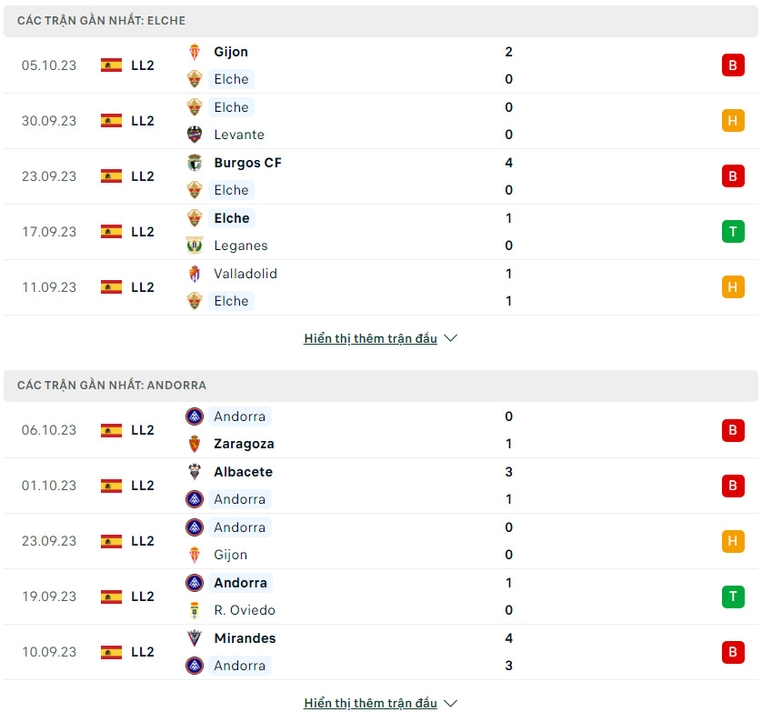Click the Valladolid club crest icon
Image resolution: width=762 pixels, height=712 pixels.
195,274
